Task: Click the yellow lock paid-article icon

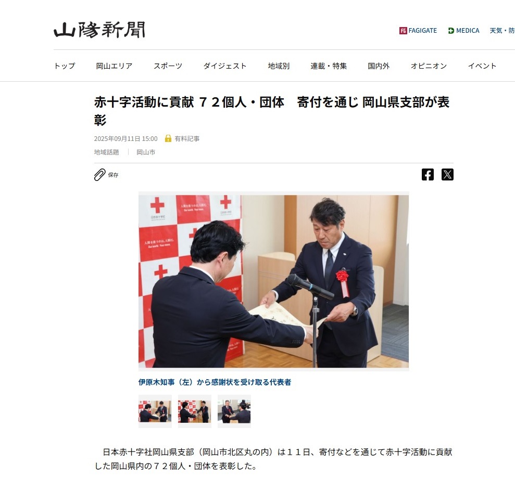Action: [168, 138]
